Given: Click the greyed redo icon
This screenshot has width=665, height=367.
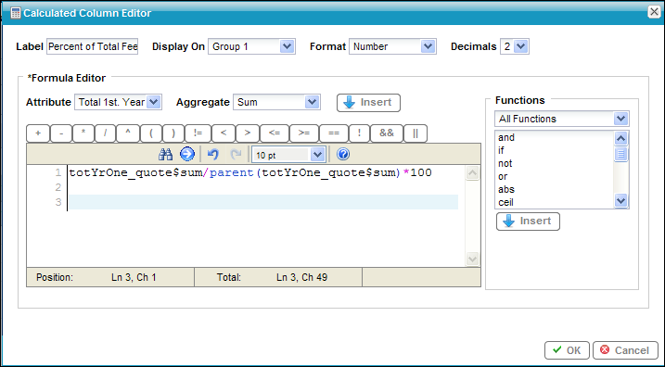Looking at the screenshot, I should pos(236,154).
